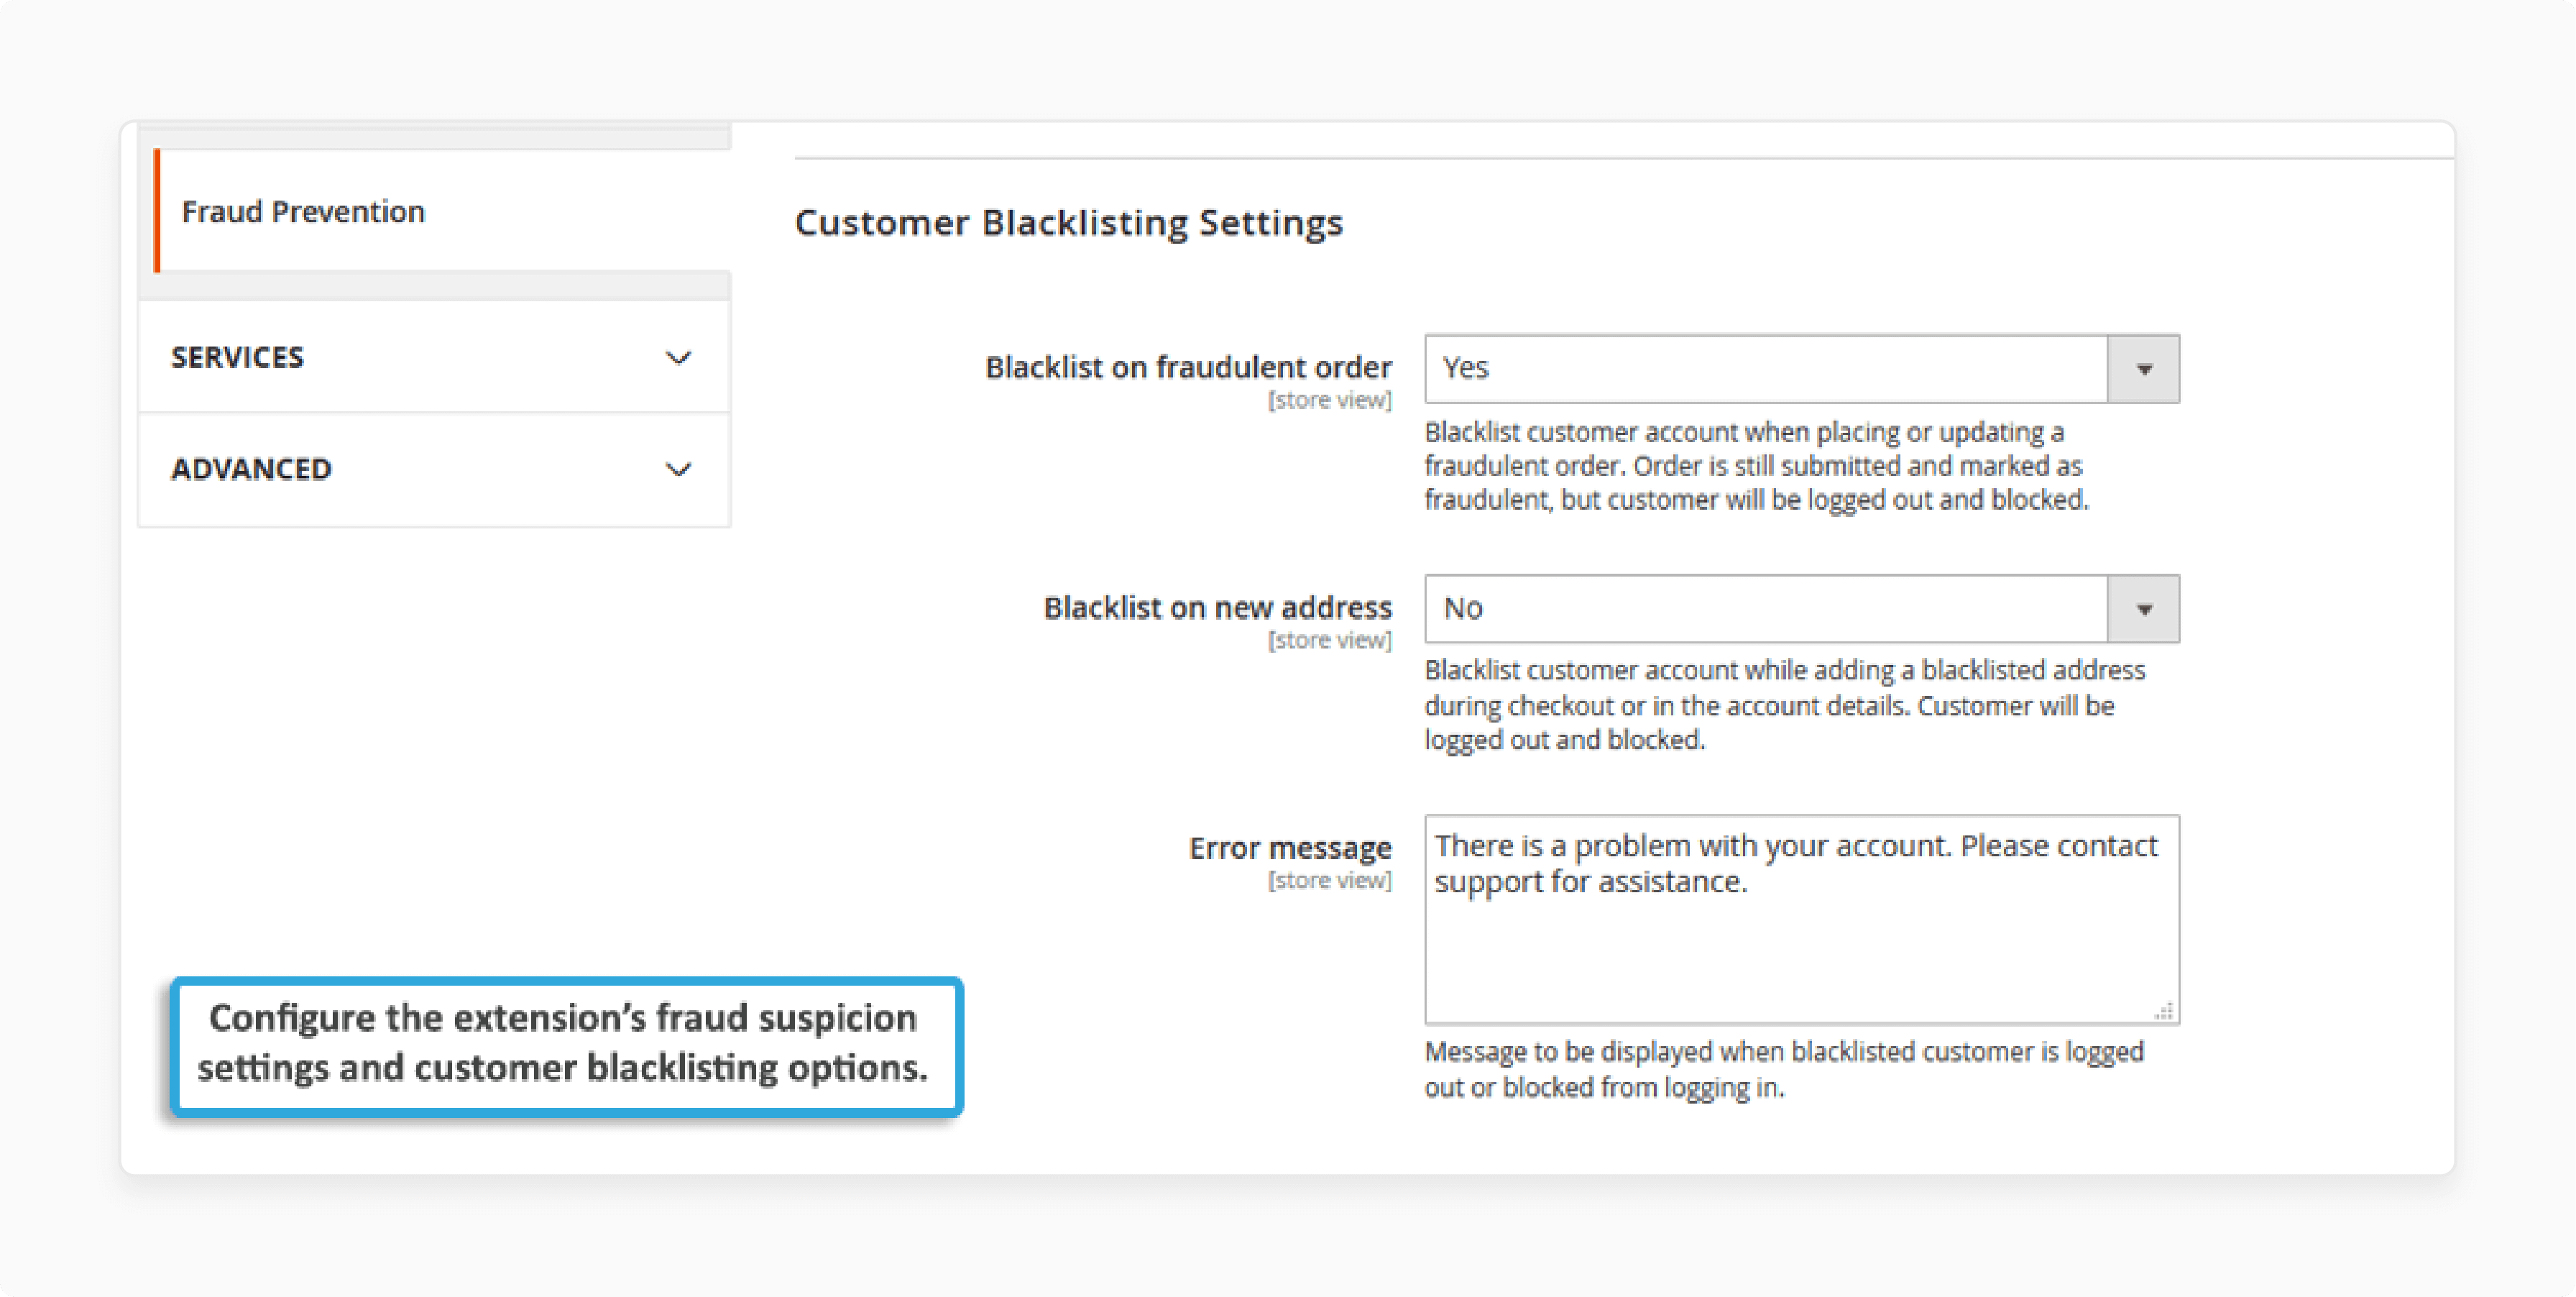The image size is (2576, 1297).
Task: Open Blacklist on fraudulent order dropdown
Action: coord(1801,369)
